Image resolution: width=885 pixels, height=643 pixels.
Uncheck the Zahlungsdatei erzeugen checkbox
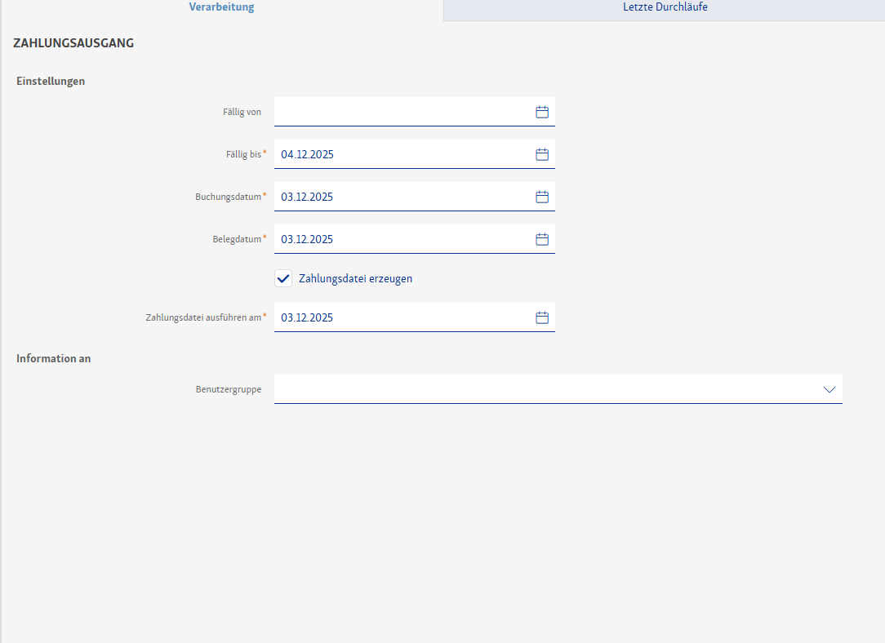coord(283,278)
